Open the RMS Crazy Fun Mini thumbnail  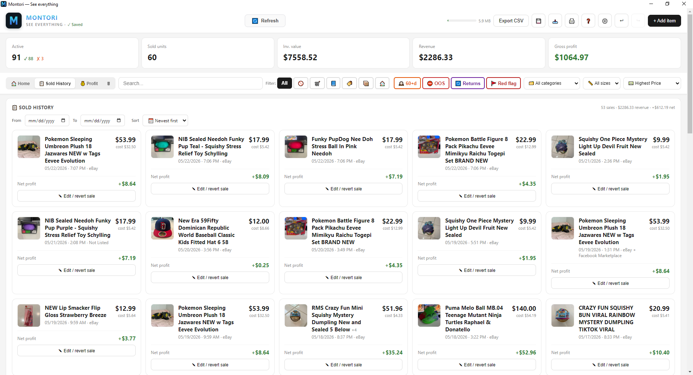coord(296,316)
